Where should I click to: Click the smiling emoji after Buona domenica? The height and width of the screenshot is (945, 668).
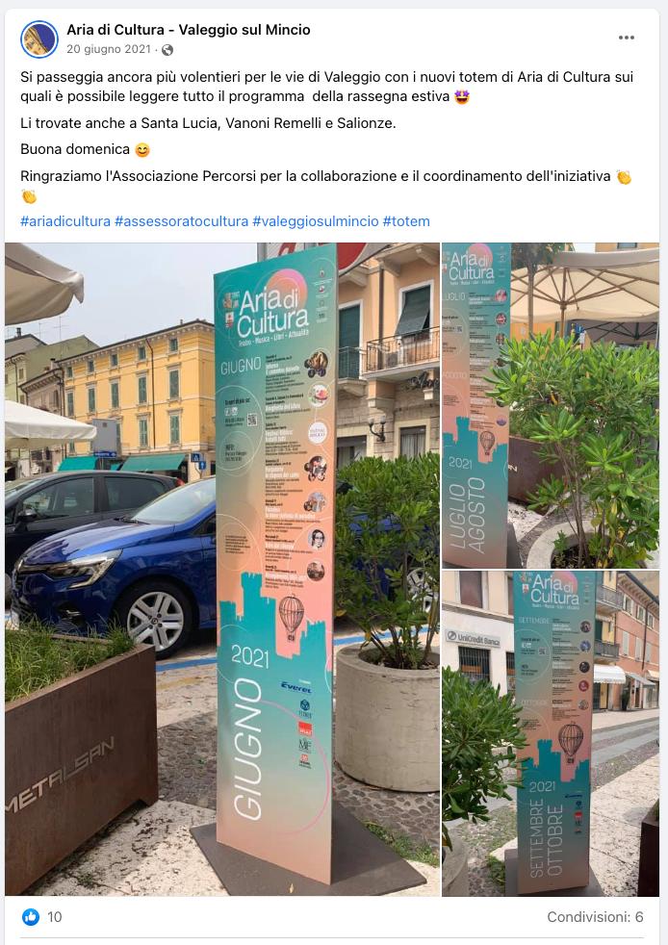point(142,149)
